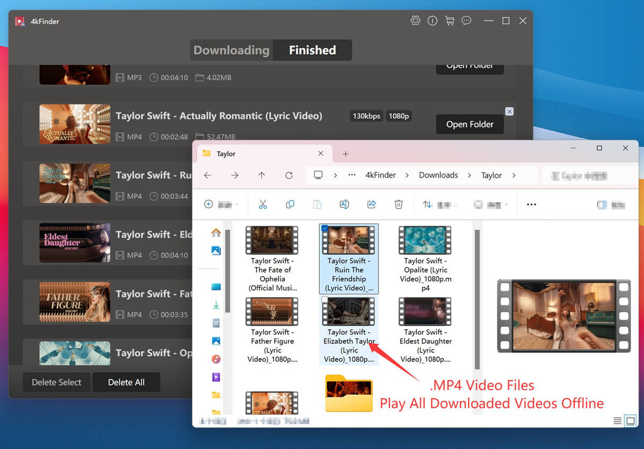Select the Rename icon in Explorer toolbar
Image resolution: width=644 pixels, height=449 pixels.
pyautogui.click(x=344, y=204)
